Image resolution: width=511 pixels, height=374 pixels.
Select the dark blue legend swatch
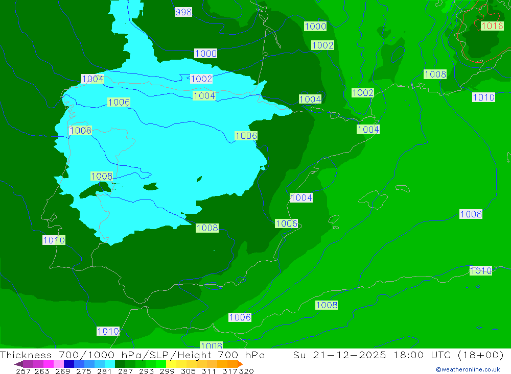(69, 364)
